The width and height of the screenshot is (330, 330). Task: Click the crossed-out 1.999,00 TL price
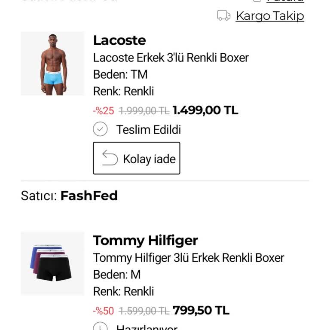144,111
